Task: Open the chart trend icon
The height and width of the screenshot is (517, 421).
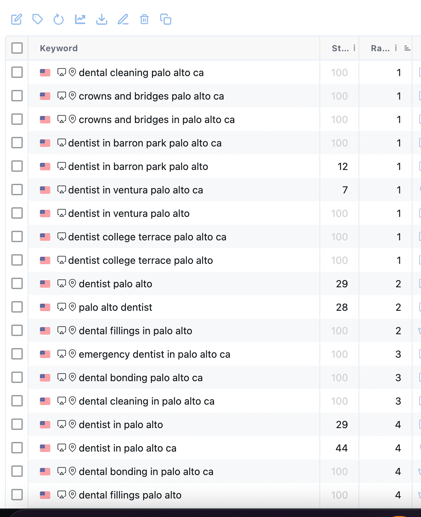Action: (x=80, y=19)
